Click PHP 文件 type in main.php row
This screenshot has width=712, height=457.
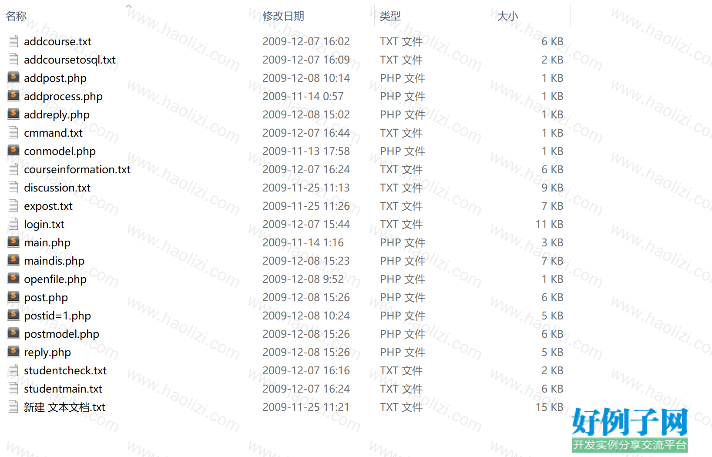click(x=403, y=242)
